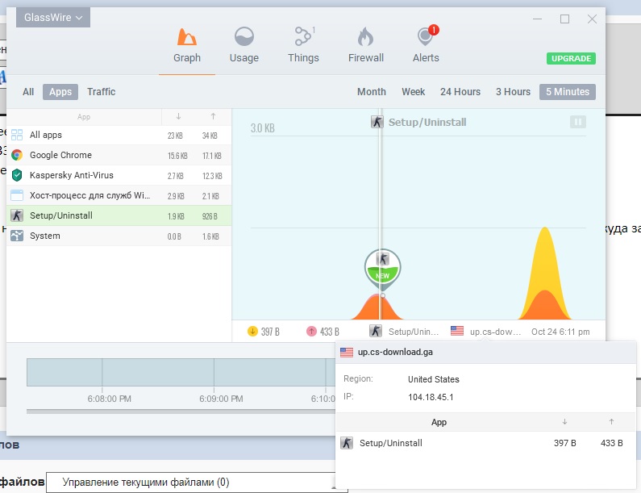Image resolution: width=641 pixels, height=493 pixels.
Task: Set time range to Week
Action: coord(414,92)
